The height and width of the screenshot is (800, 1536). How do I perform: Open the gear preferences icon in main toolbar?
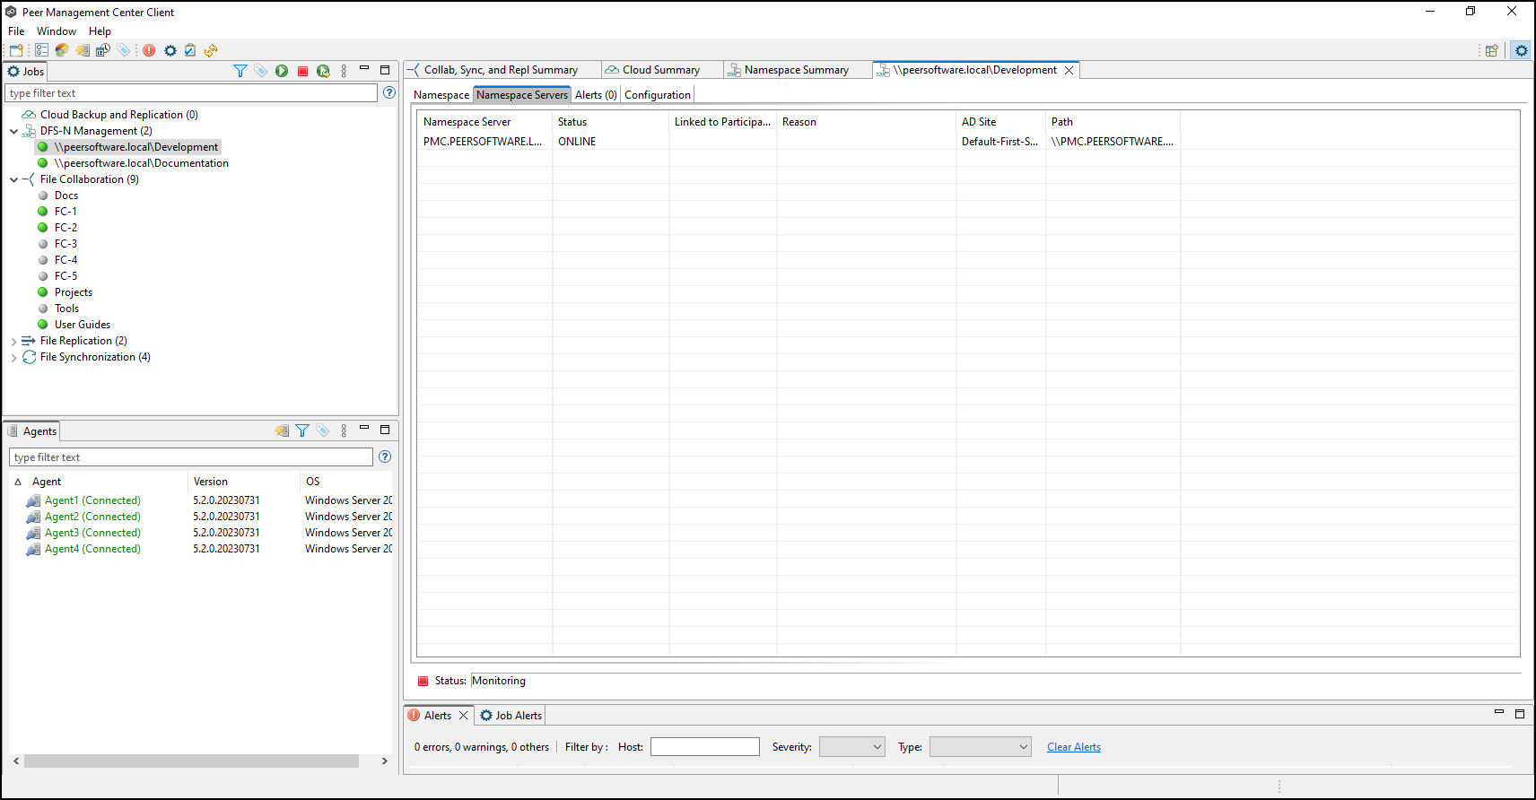click(170, 50)
